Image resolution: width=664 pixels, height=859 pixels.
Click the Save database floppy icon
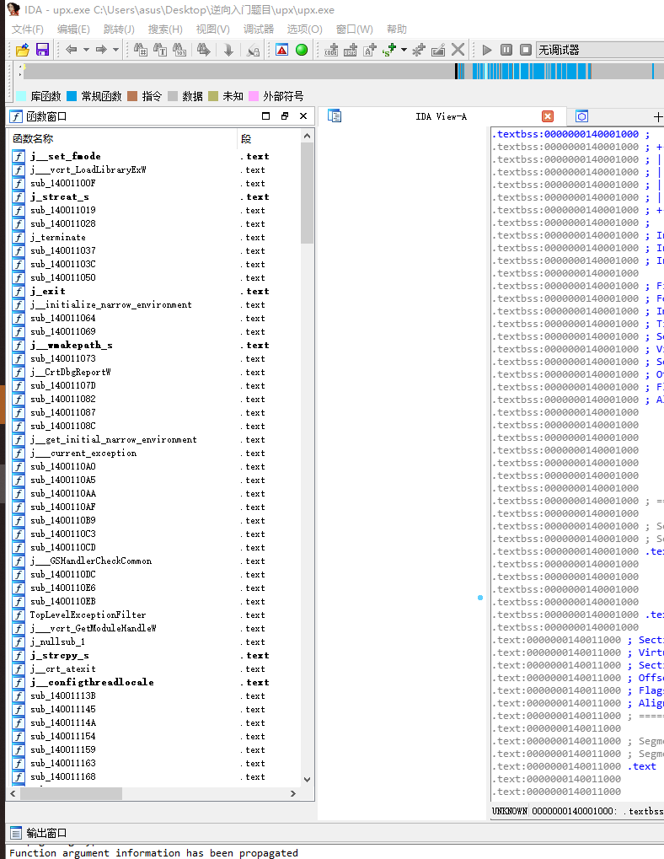coord(43,50)
